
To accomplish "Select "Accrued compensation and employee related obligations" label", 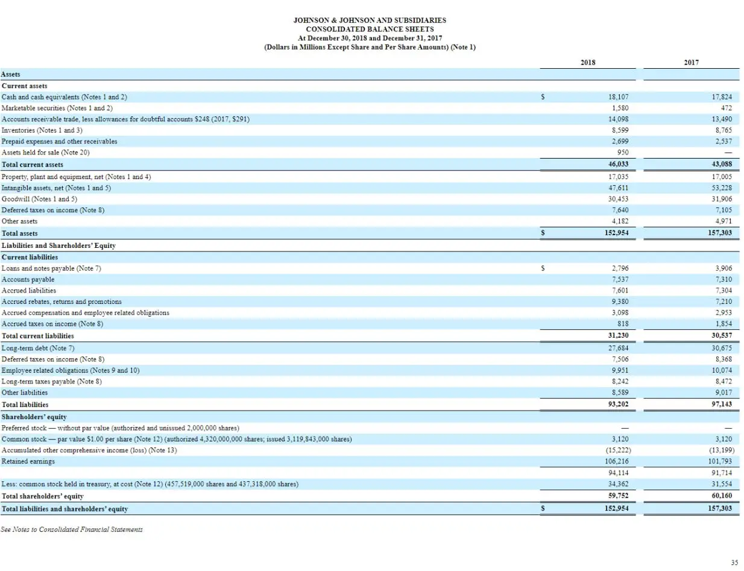I will (x=86, y=312).
